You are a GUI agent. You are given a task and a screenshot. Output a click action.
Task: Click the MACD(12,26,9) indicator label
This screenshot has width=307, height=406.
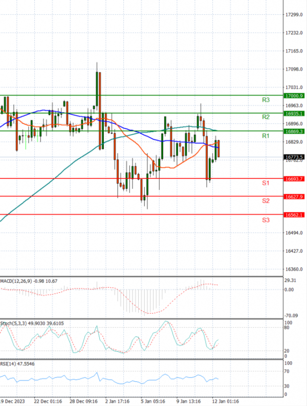29,281
